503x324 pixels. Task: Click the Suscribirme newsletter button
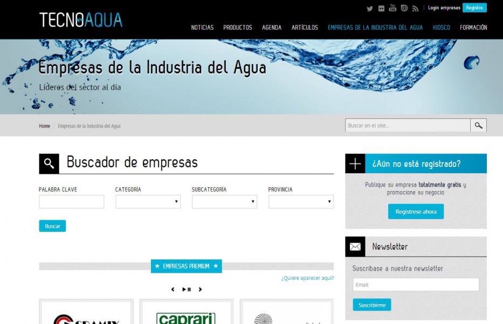tap(372, 305)
